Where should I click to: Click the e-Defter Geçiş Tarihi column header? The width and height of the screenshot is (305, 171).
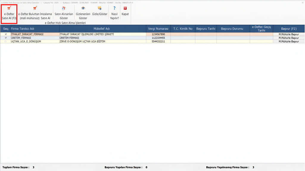(262, 29)
